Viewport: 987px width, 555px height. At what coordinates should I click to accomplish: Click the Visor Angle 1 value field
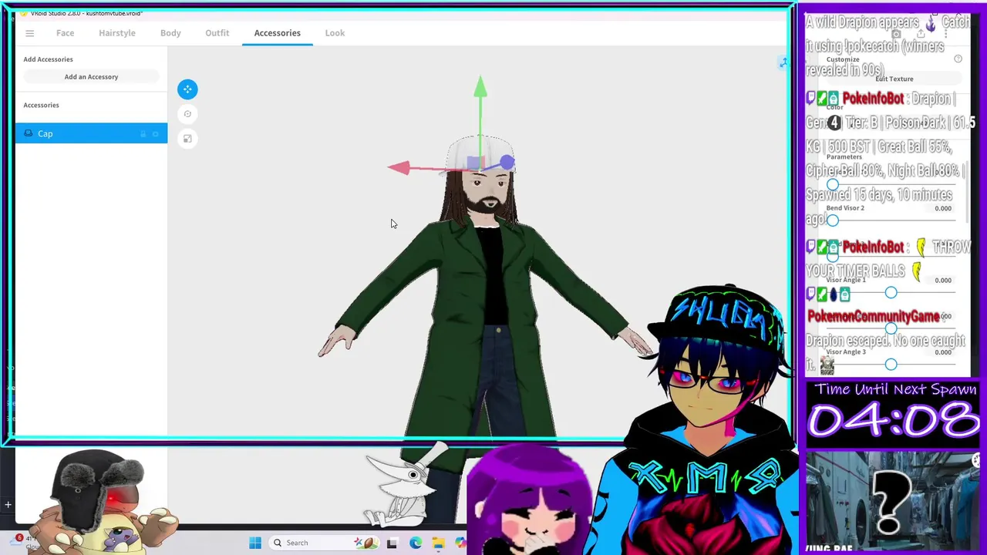point(942,281)
